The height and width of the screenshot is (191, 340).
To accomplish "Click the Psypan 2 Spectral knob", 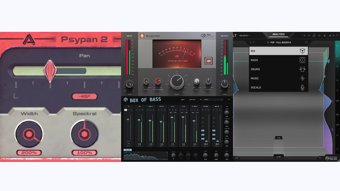I will point(84,133).
